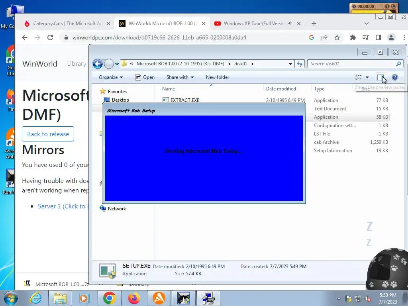The height and width of the screenshot is (306, 408).
Task: Open Chrome tab search chevron
Action: (x=367, y=24)
